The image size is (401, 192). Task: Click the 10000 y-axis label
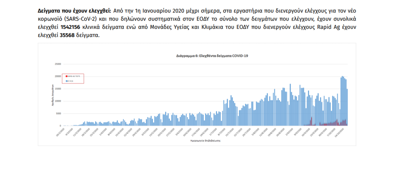(x=58, y=101)
